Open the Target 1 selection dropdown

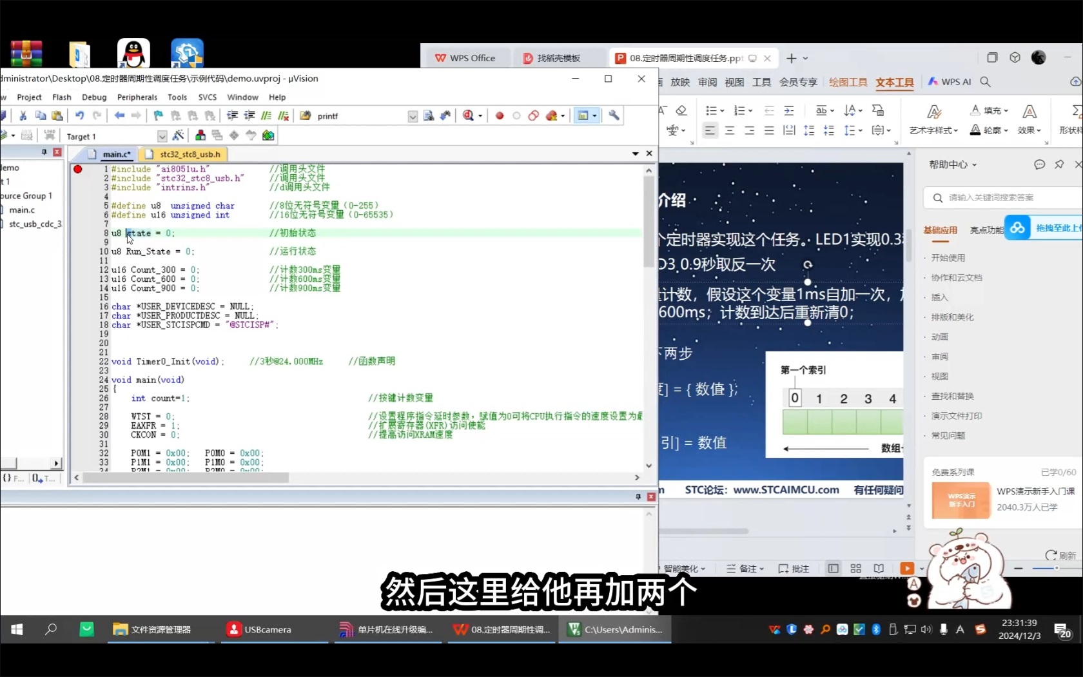[x=162, y=136]
